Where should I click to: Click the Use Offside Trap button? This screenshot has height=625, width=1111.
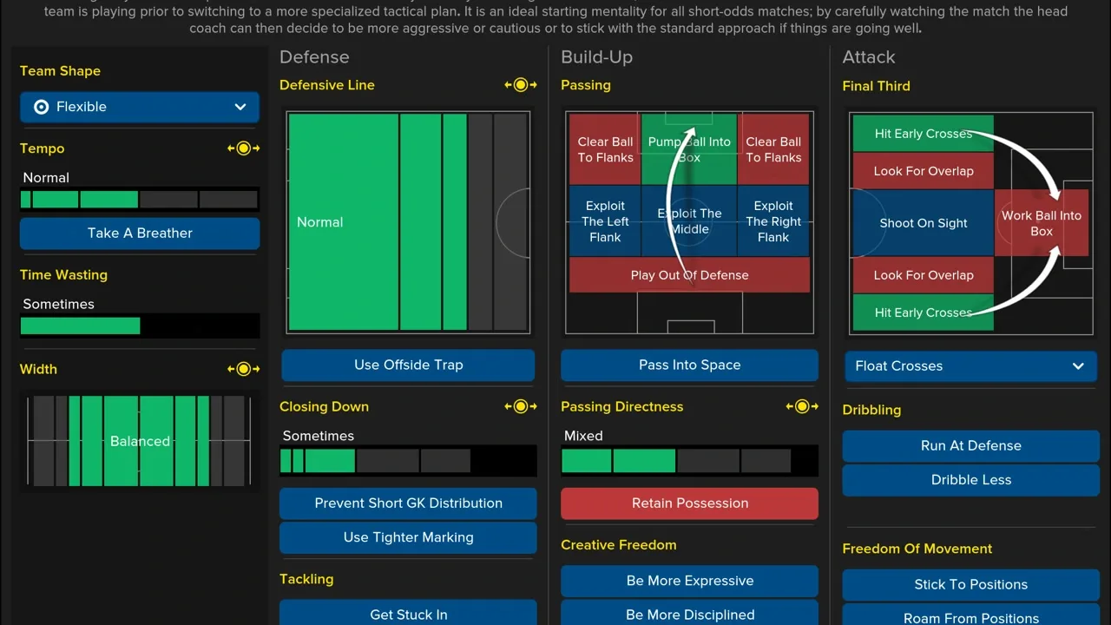[408, 365]
